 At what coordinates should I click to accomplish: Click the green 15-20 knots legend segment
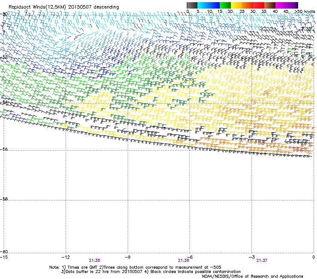coord(225,5)
